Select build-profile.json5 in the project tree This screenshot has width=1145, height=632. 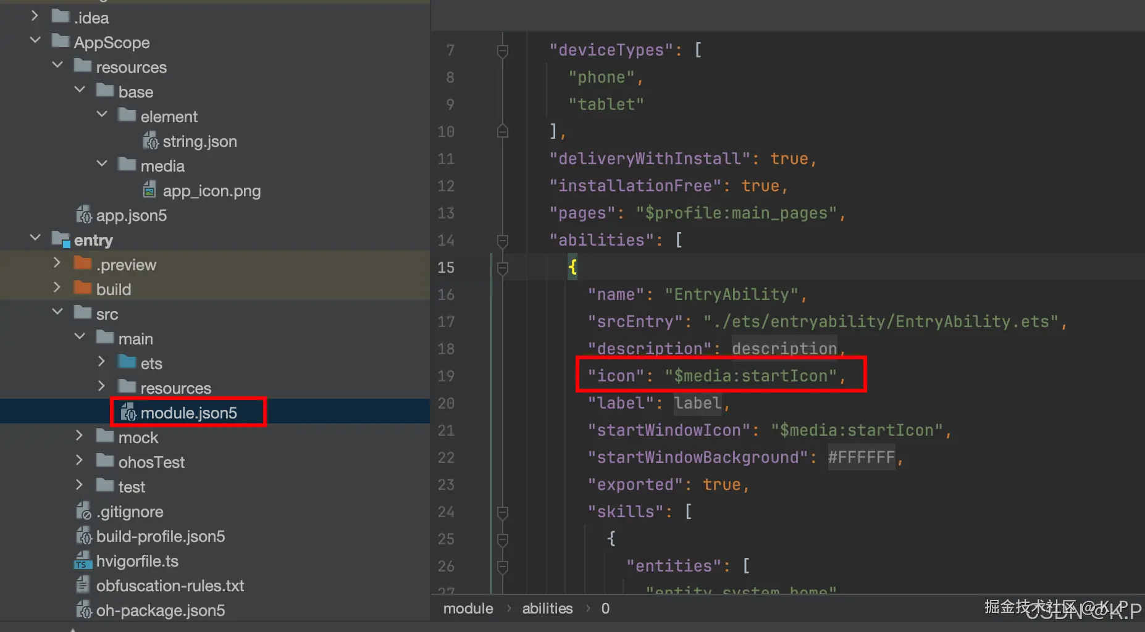click(161, 536)
